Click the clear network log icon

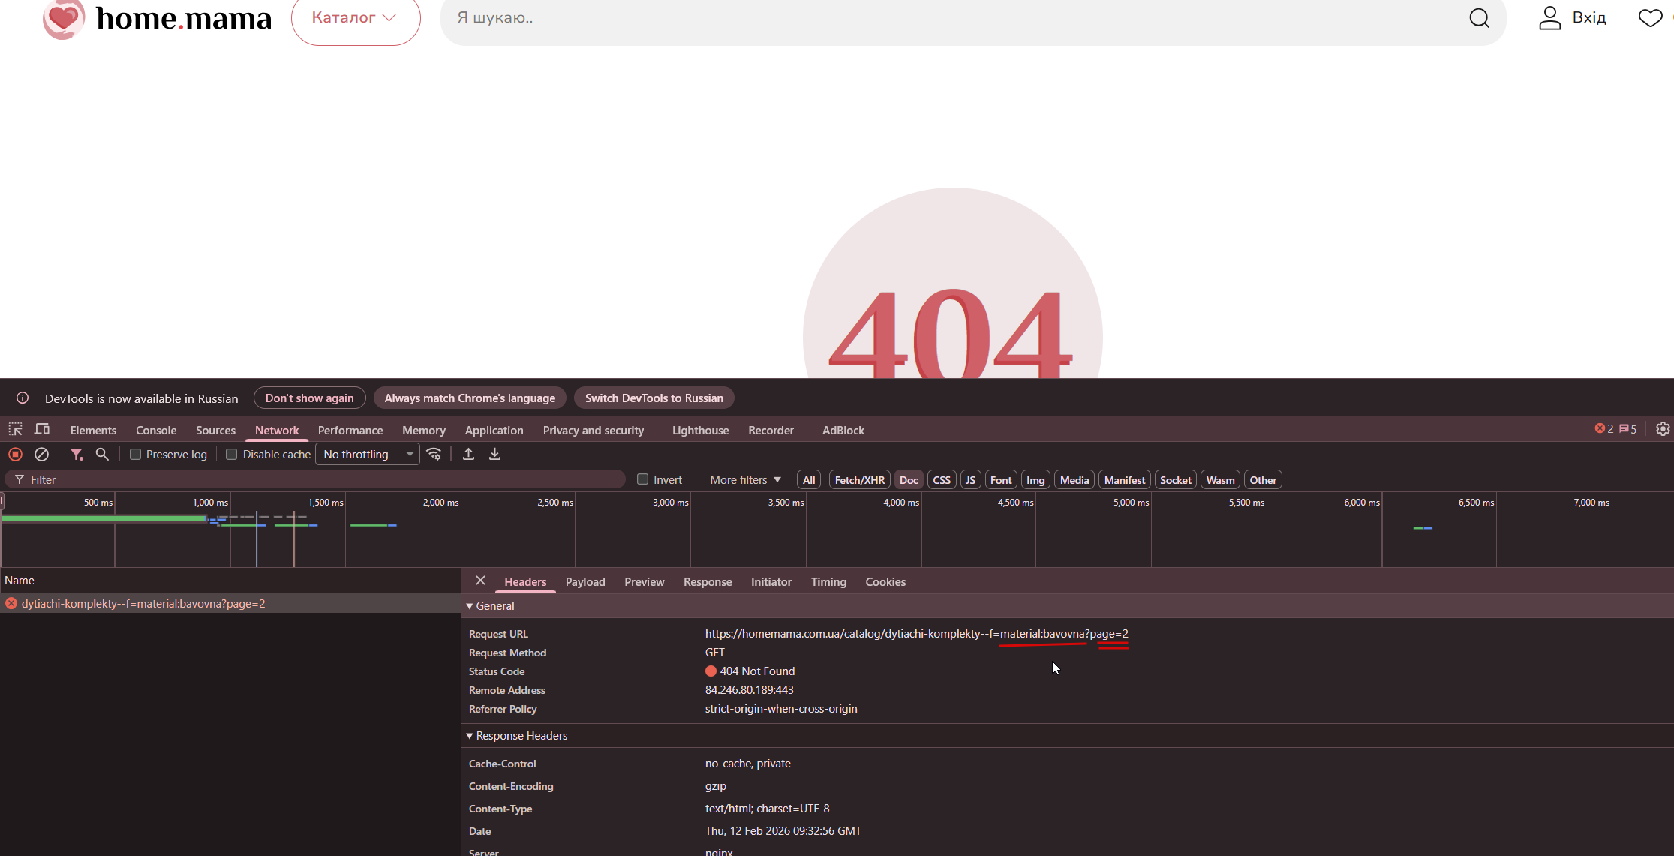coord(42,454)
